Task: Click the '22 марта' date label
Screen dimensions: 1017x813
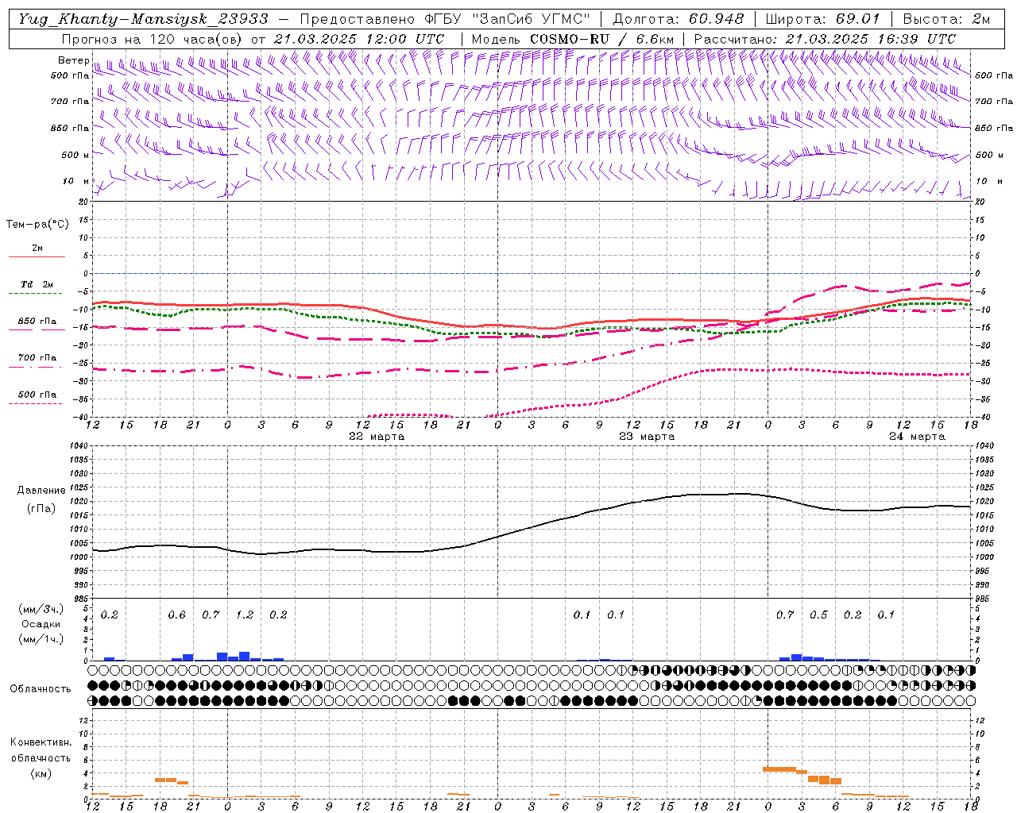Action: [x=377, y=437]
